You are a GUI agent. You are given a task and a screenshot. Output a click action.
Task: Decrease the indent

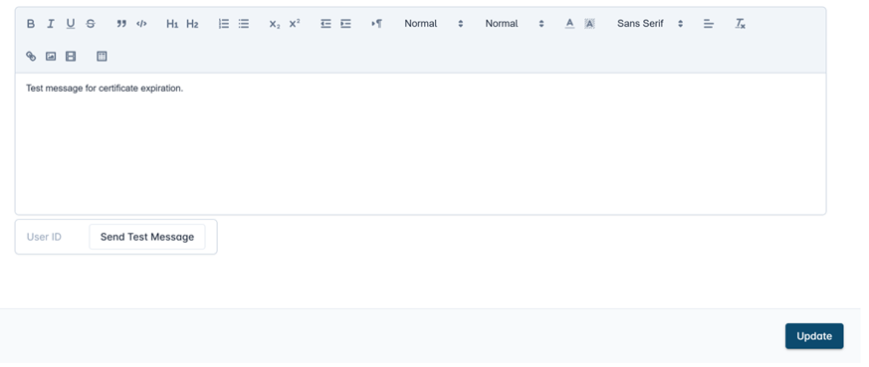tap(326, 24)
